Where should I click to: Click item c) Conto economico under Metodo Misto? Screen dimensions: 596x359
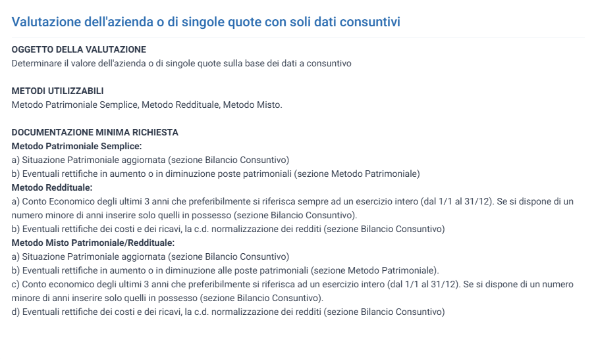(x=292, y=284)
